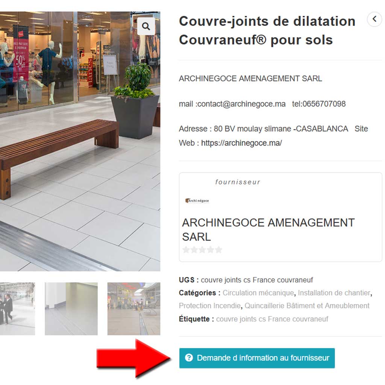The width and height of the screenshot is (385, 385).
Task: Click the contact@archinegoce.ma email text
Action: (241, 104)
